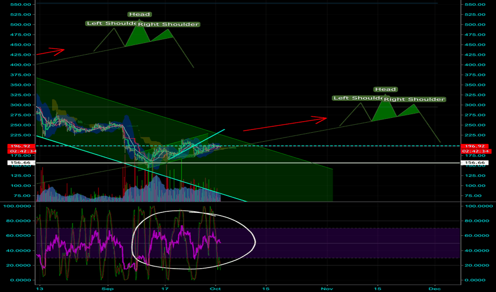Click 60.0000 on the left oscillator axis
Image resolution: width=496 pixels, height=292 pixels.
(19, 236)
